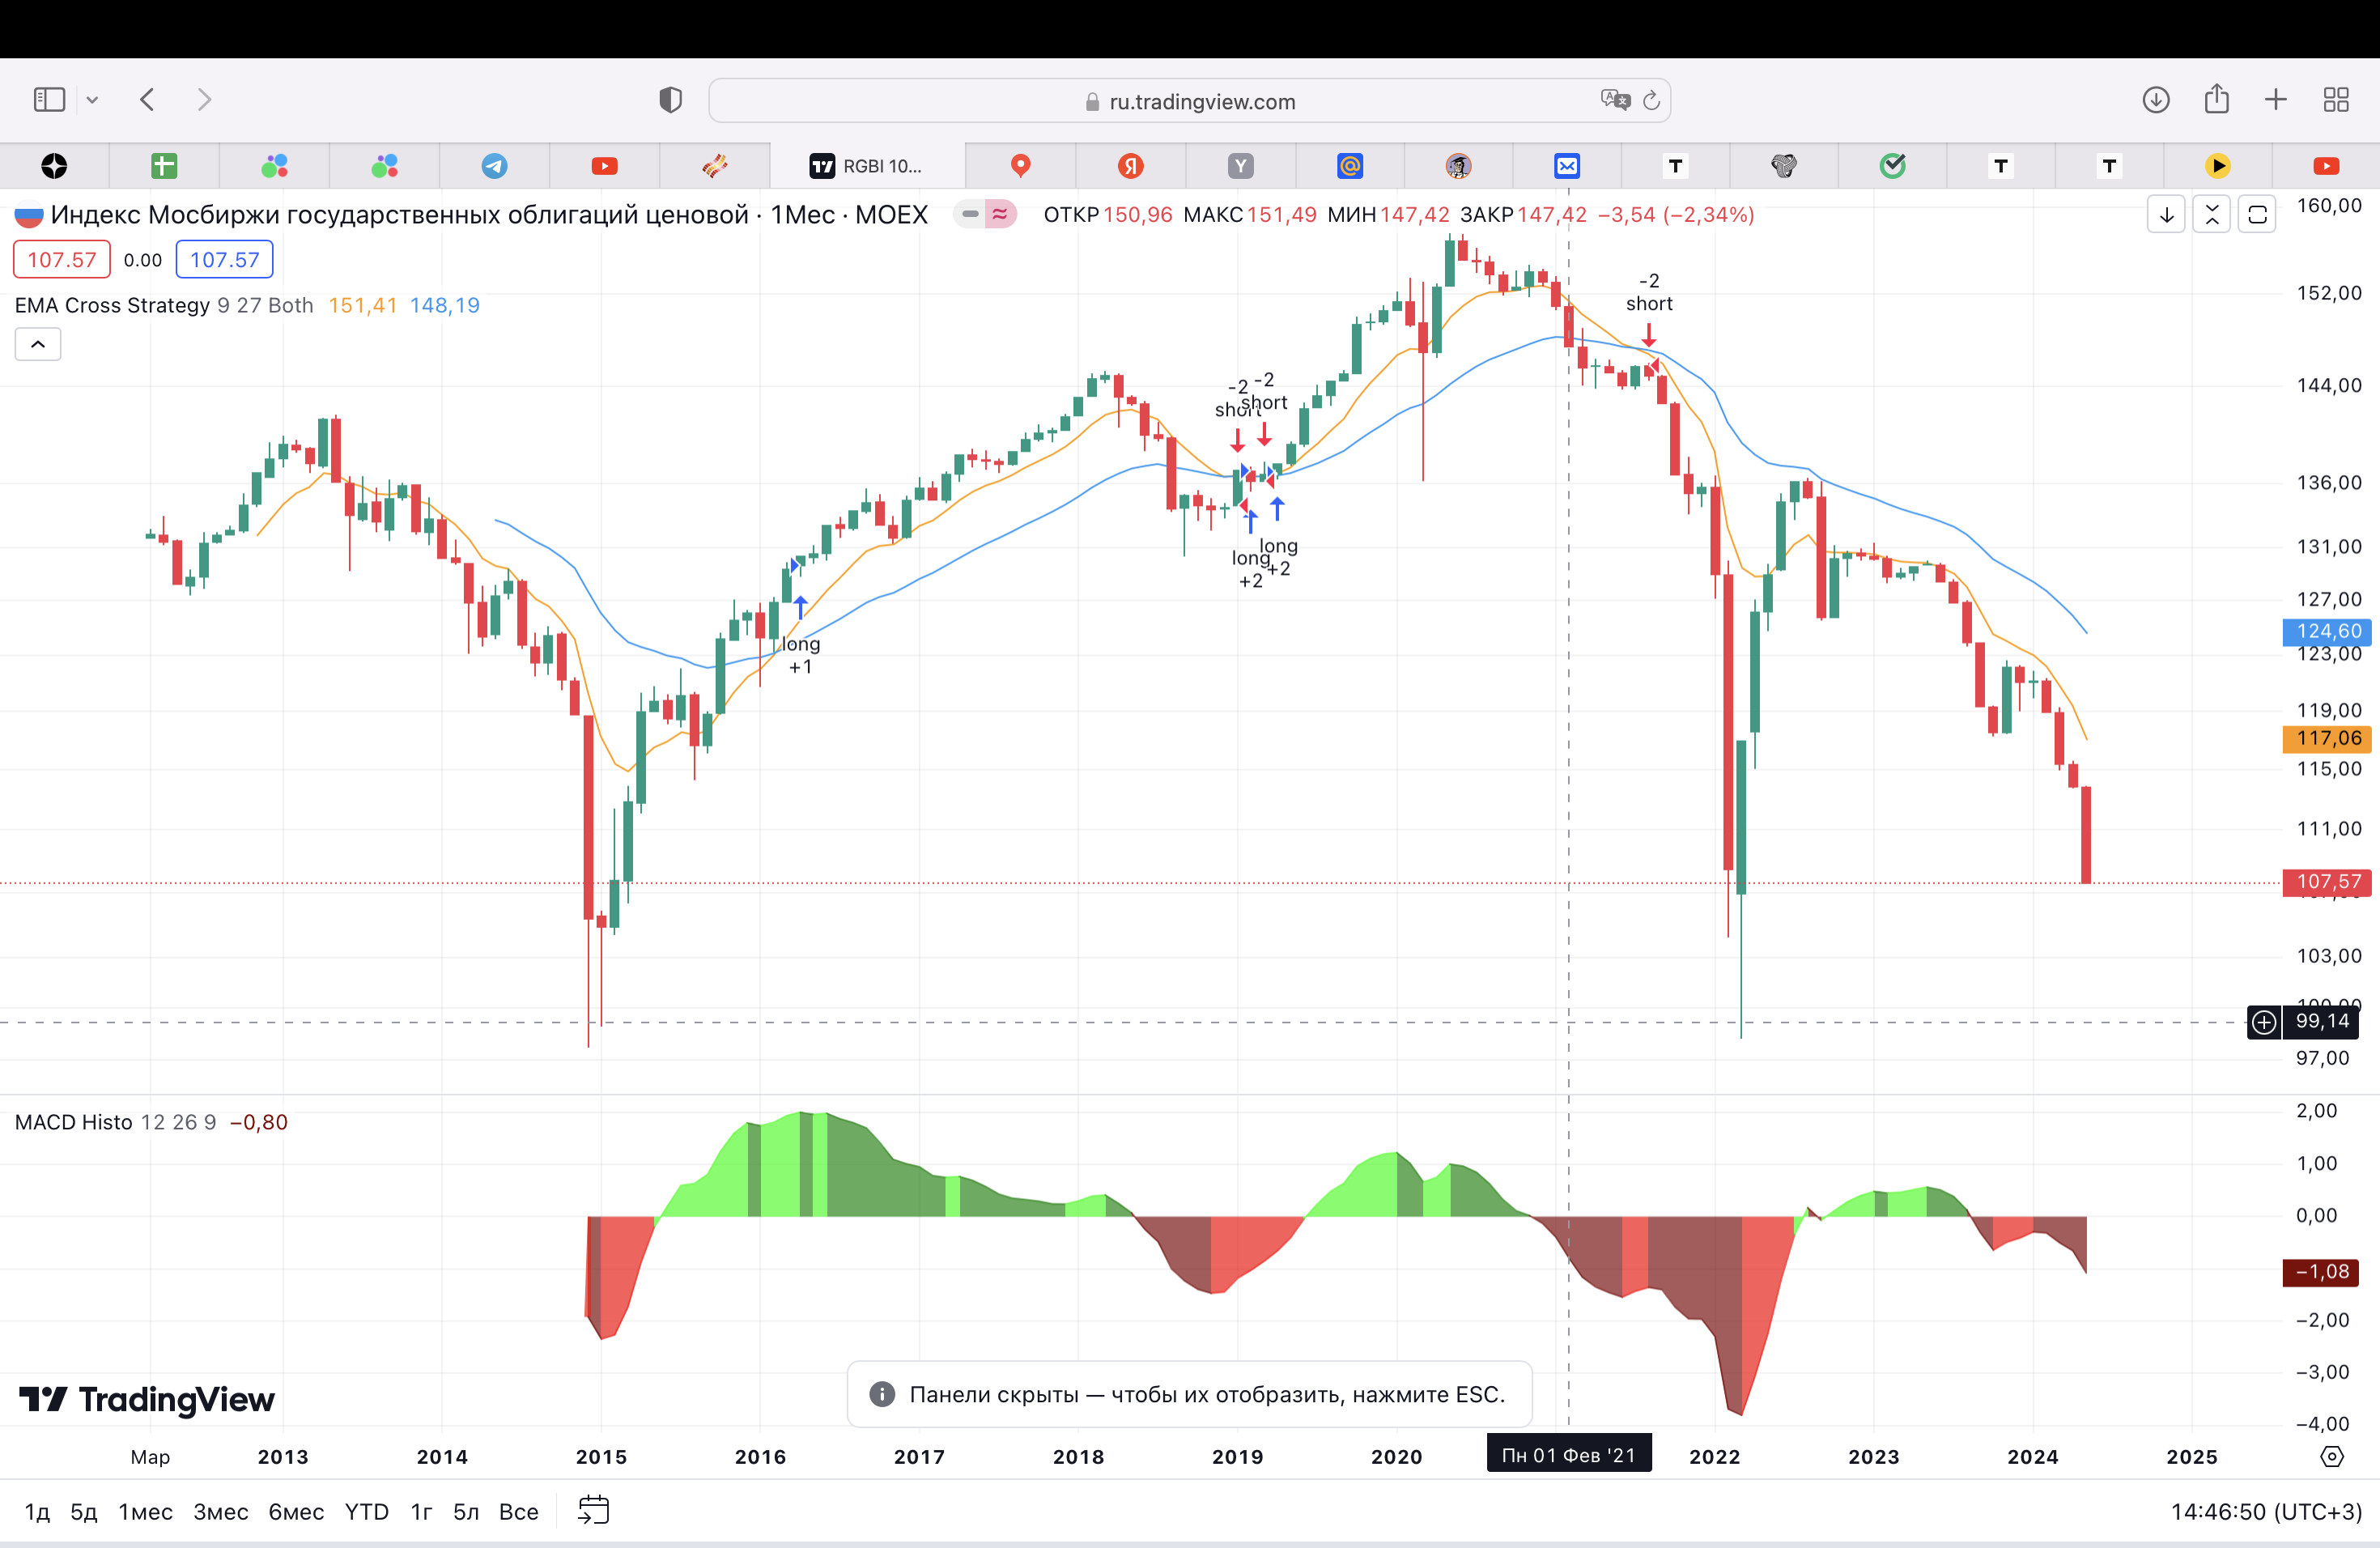The height and width of the screenshot is (1548, 2380).
Task: Open Safari's share sheet icon
Action: pyautogui.click(x=2217, y=99)
